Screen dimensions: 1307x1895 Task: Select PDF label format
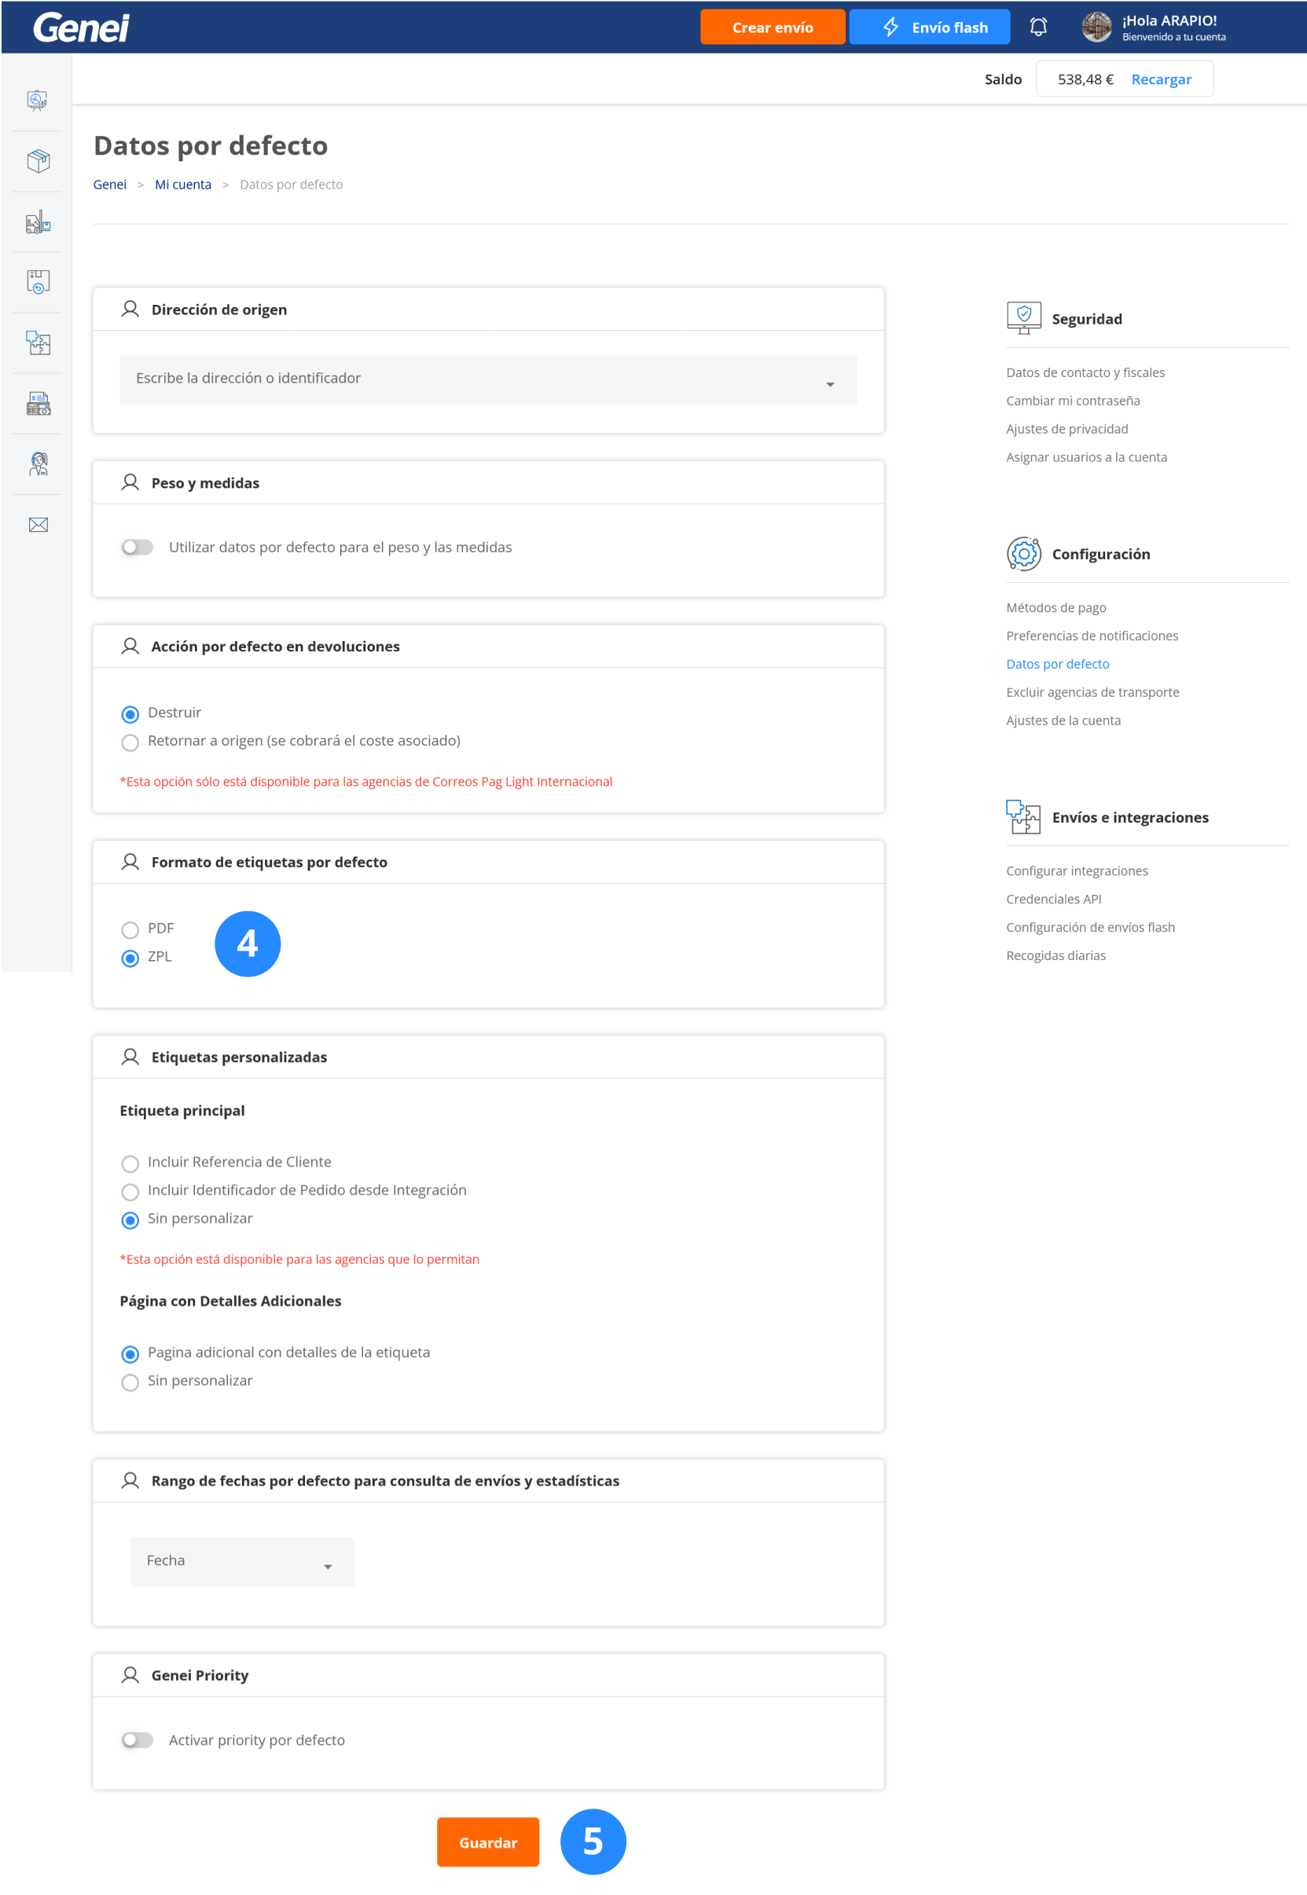tap(130, 929)
